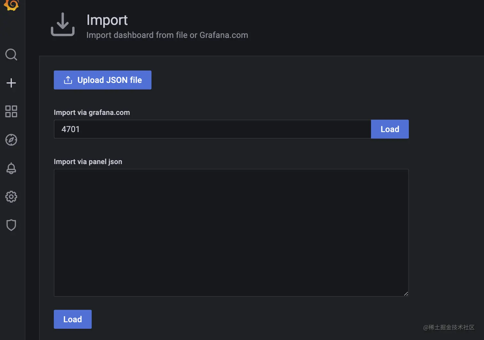Screen dimensions: 484x340
Task: Click the "Import via grafana.com" label
Action: (92, 112)
